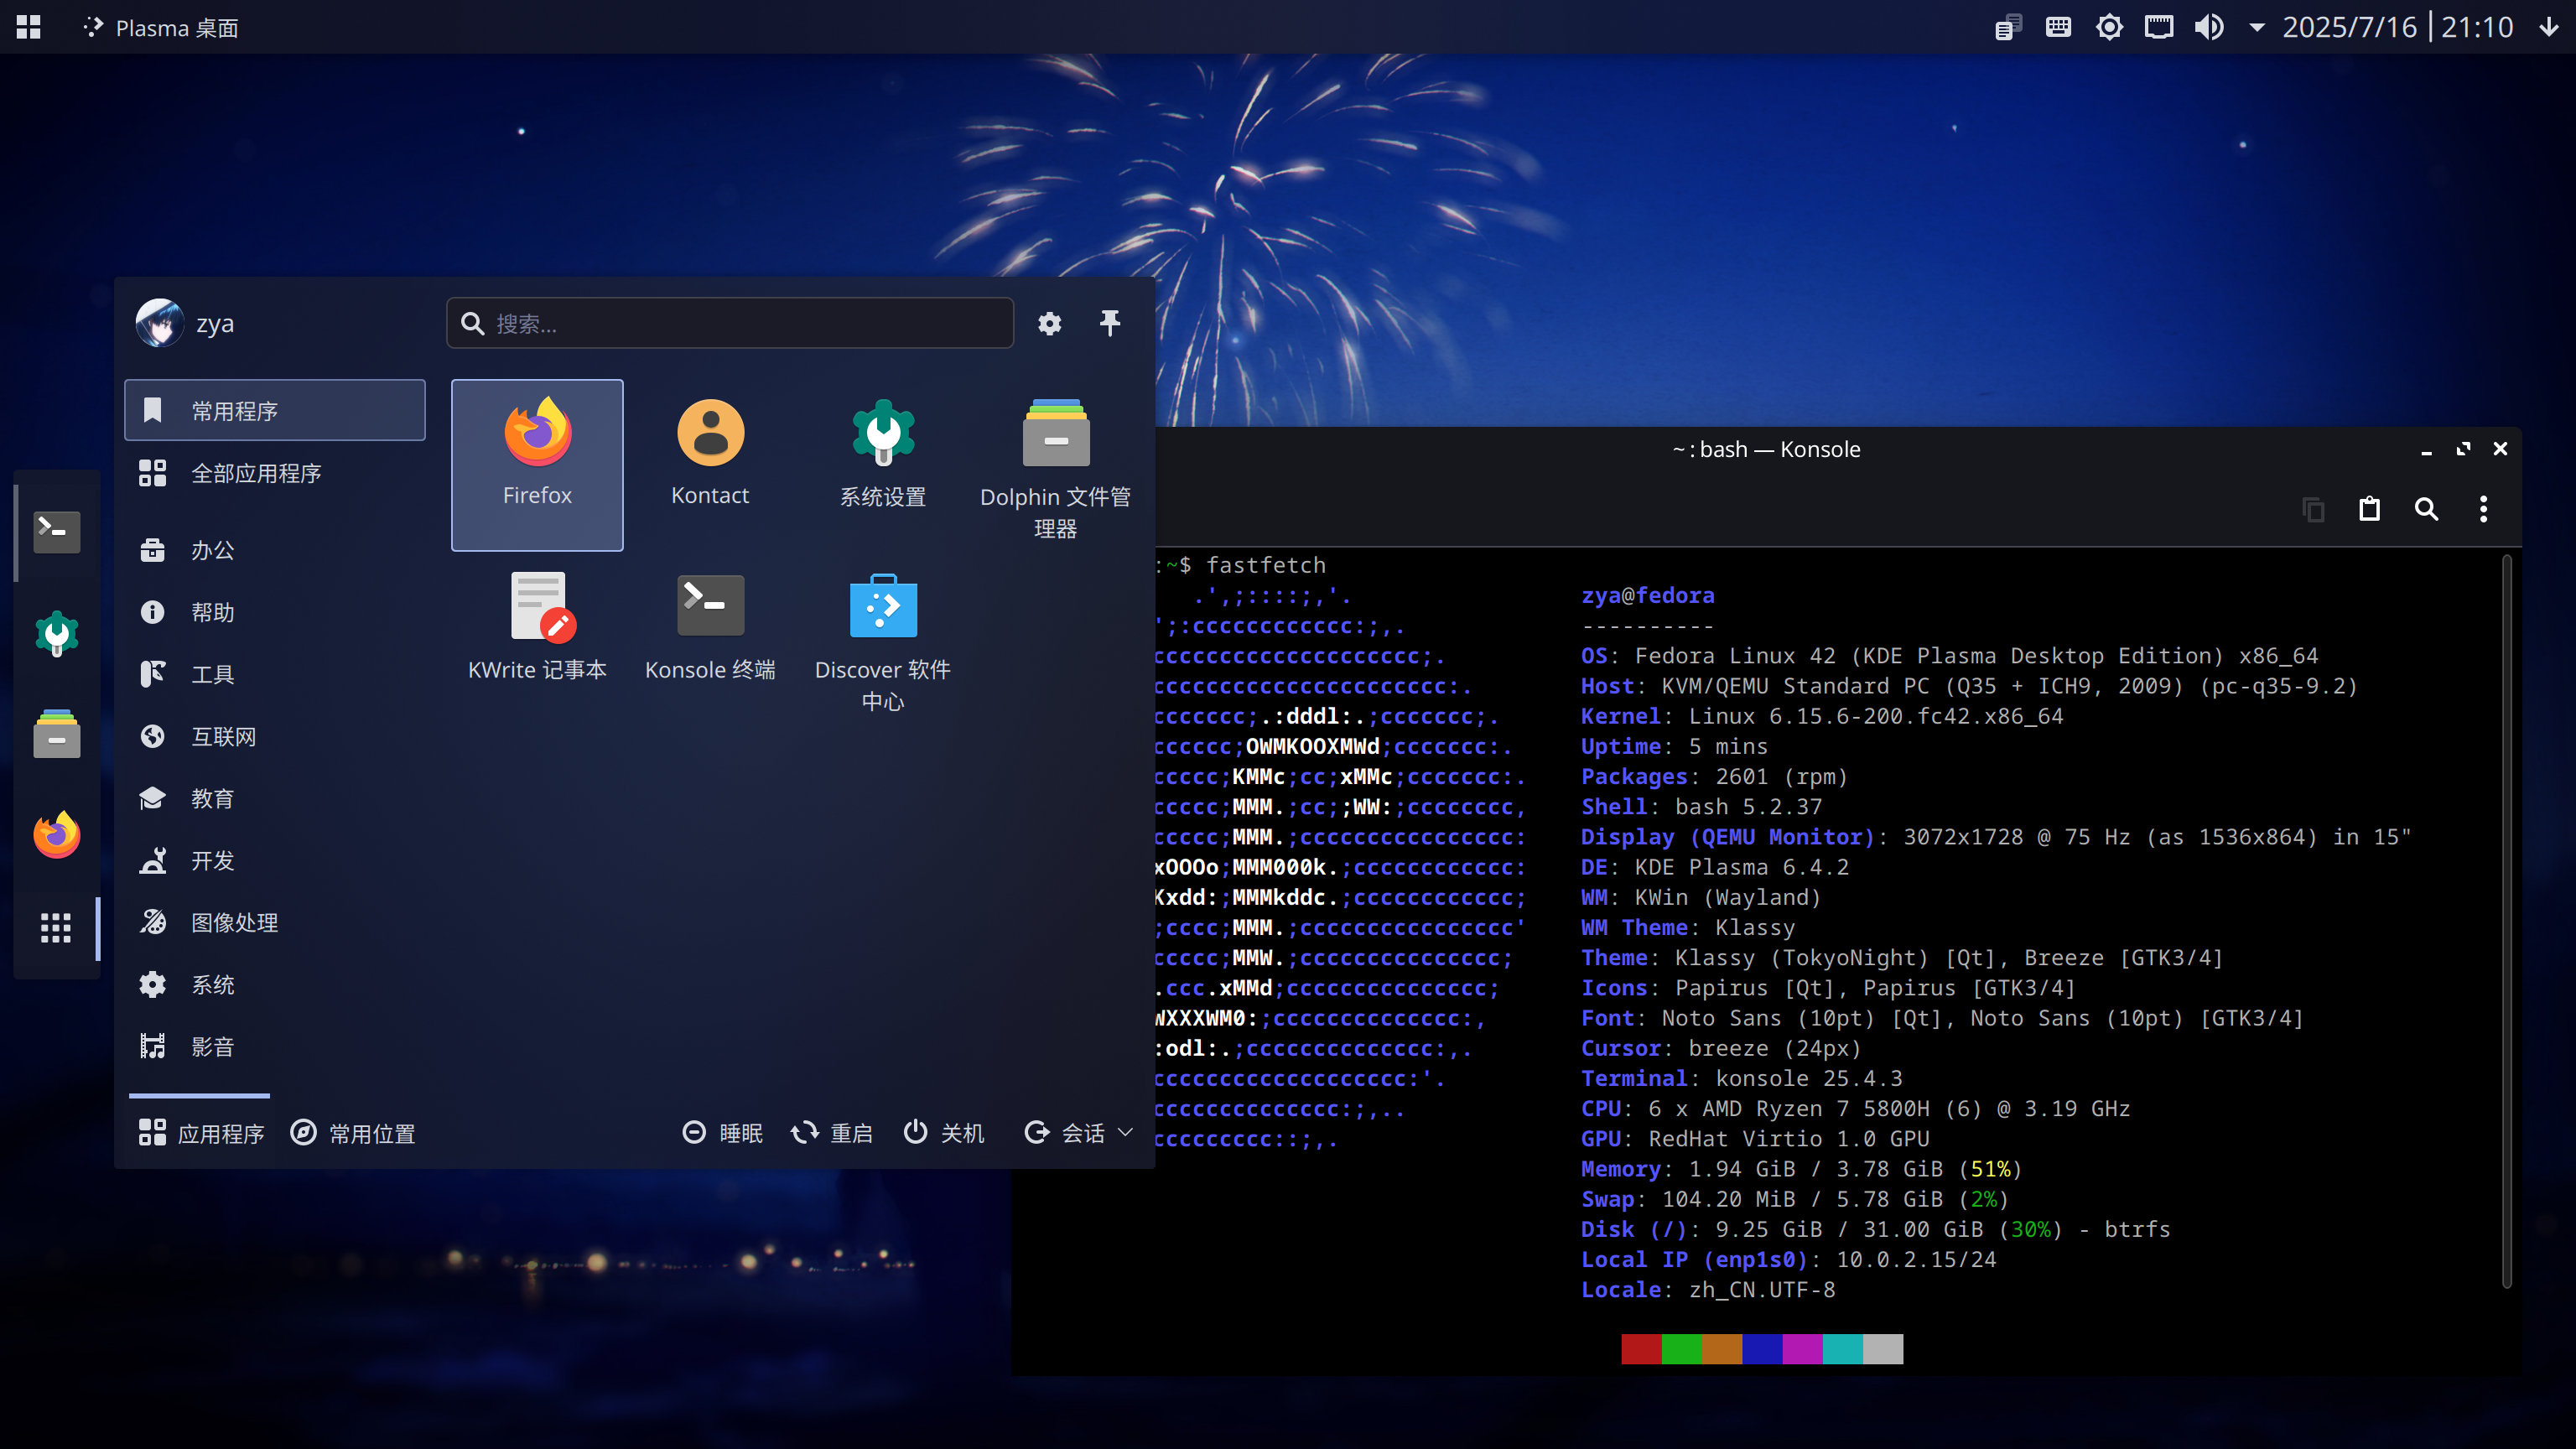Select the 互联网 category
The image size is (2576, 1449).
coord(223,736)
